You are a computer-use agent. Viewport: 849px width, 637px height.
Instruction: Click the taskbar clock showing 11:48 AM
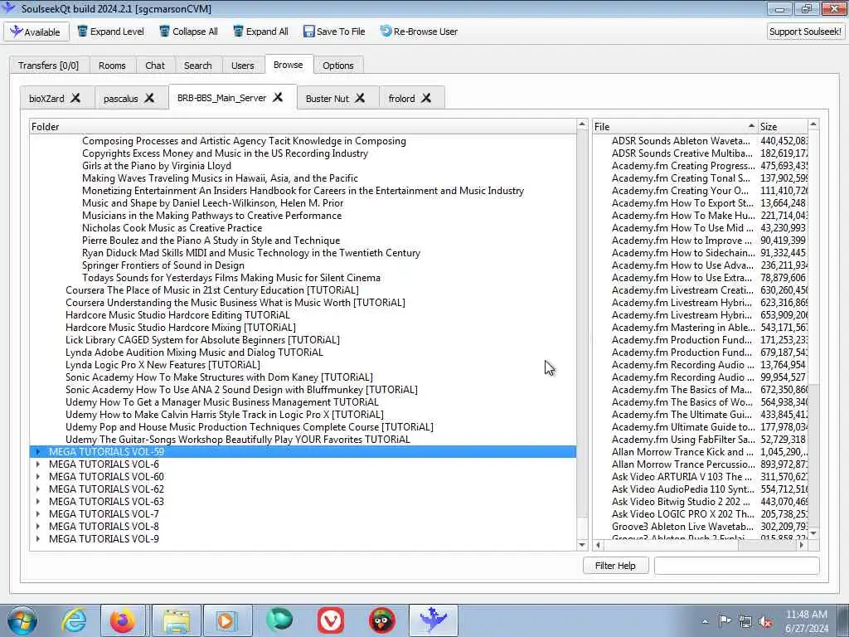pos(807,621)
